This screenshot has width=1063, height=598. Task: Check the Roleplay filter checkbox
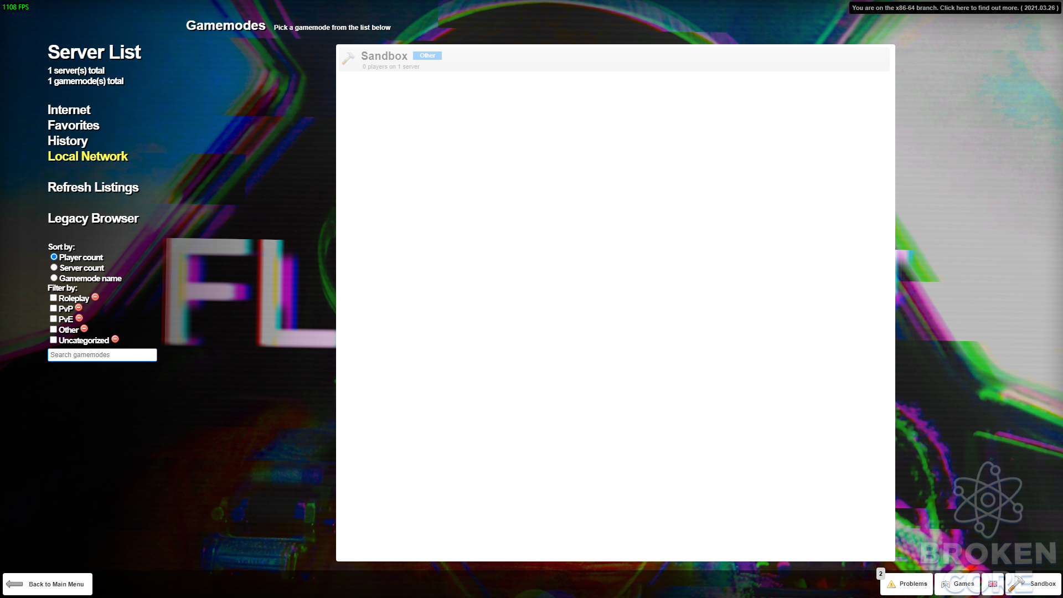tap(53, 298)
